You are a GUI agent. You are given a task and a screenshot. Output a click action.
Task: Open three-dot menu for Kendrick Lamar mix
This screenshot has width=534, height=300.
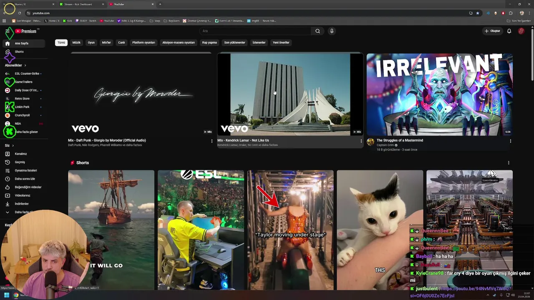pyautogui.click(x=361, y=141)
